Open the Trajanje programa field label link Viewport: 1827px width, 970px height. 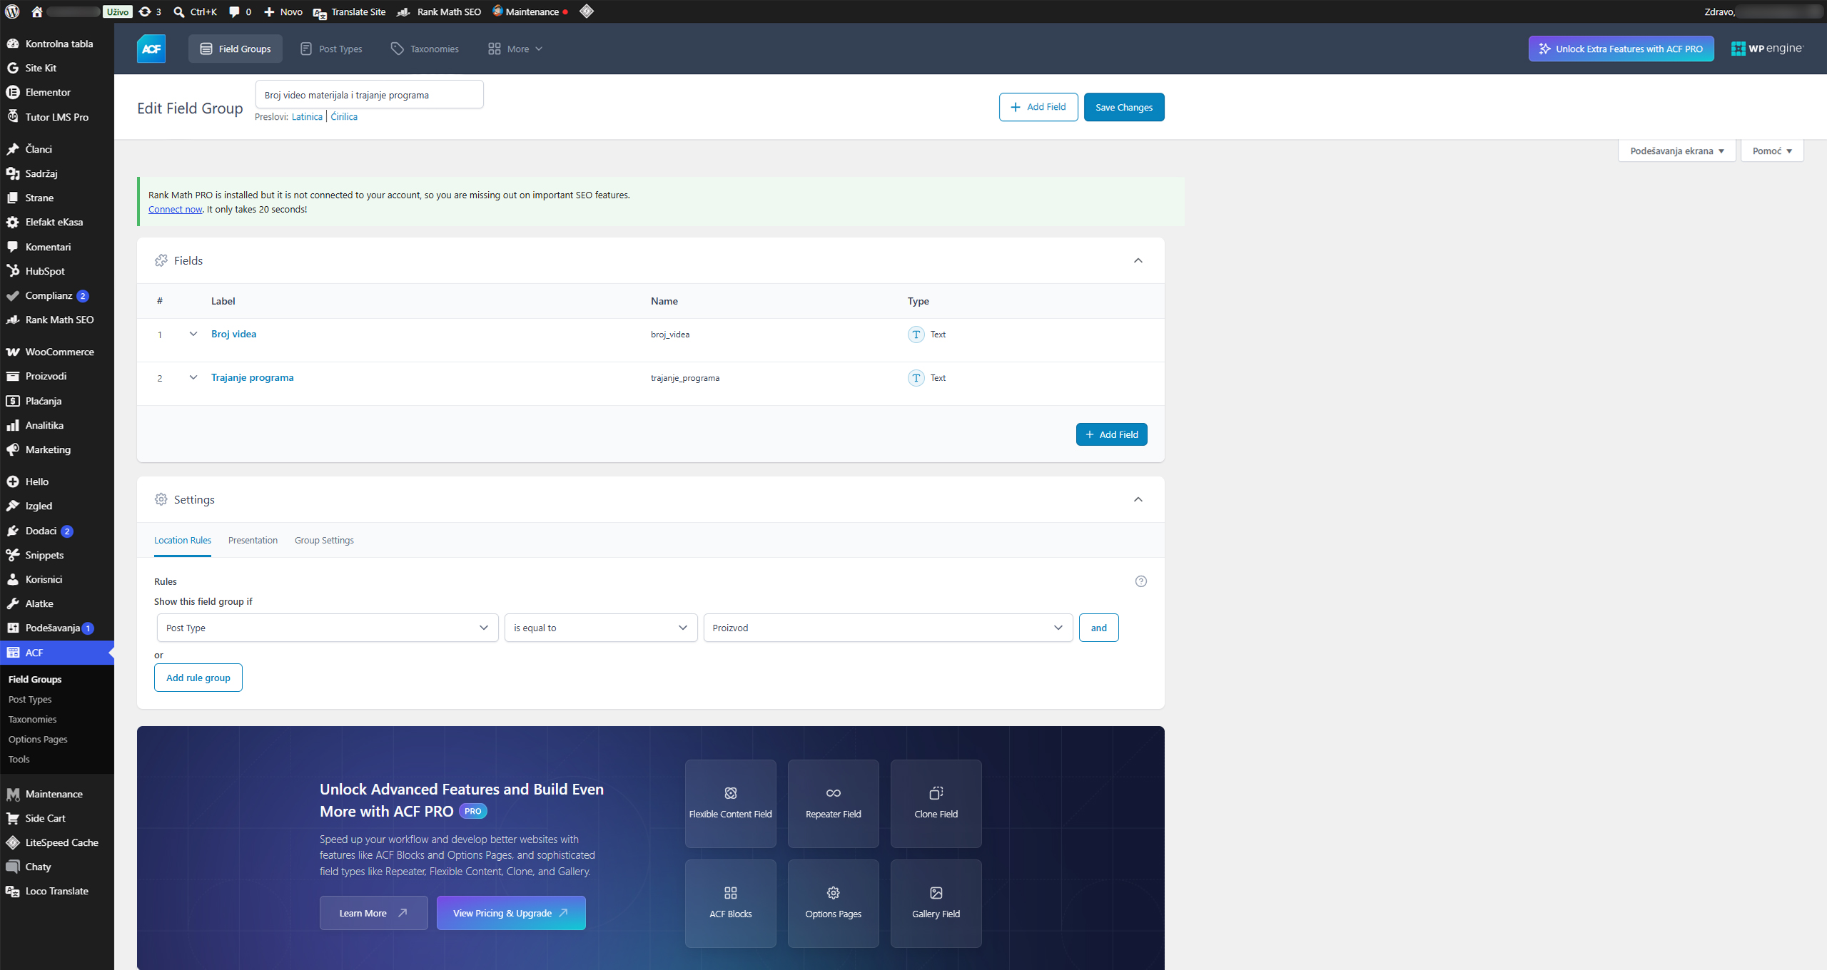coord(253,377)
